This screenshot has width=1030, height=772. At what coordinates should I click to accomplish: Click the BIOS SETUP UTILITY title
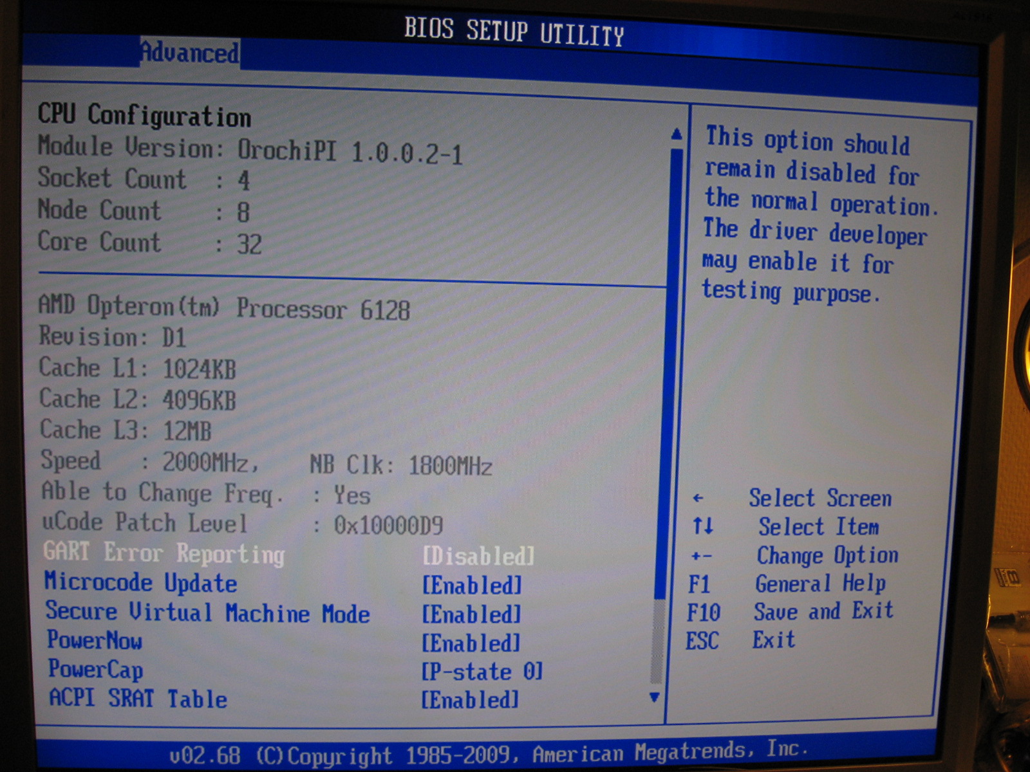514,32
